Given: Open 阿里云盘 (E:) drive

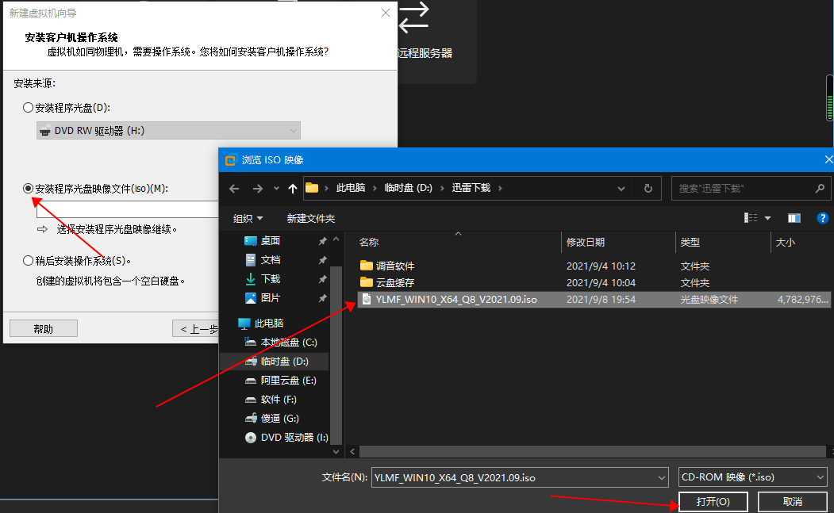Looking at the screenshot, I should (288, 381).
